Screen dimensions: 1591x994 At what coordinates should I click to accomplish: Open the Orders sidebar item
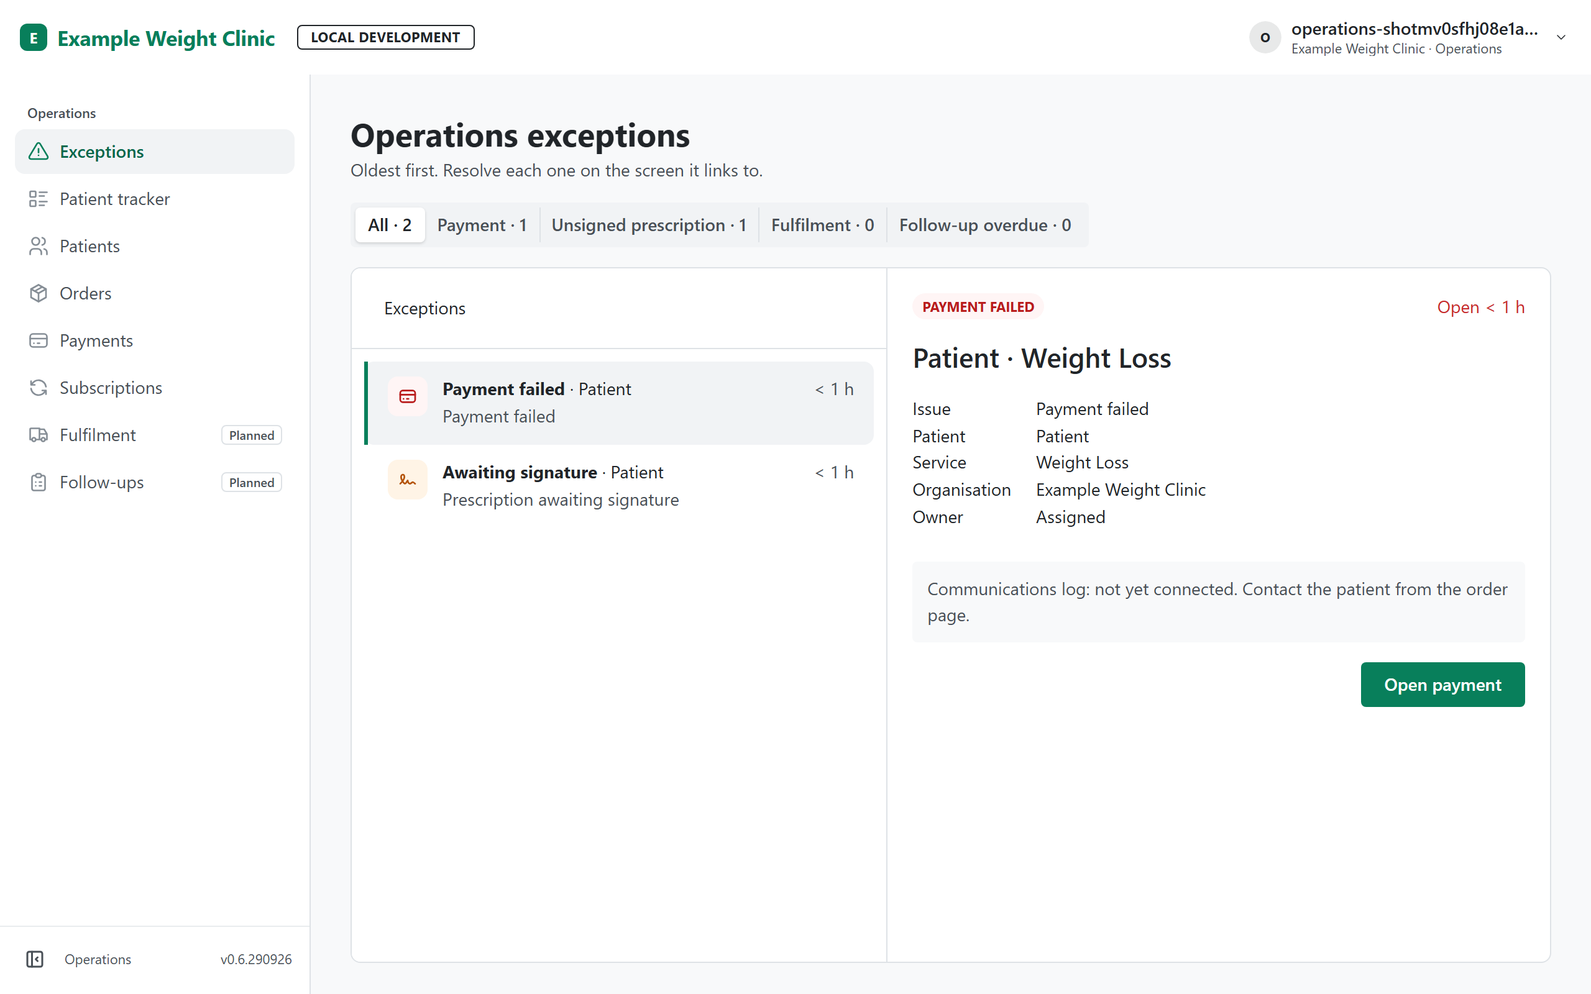pos(155,293)
